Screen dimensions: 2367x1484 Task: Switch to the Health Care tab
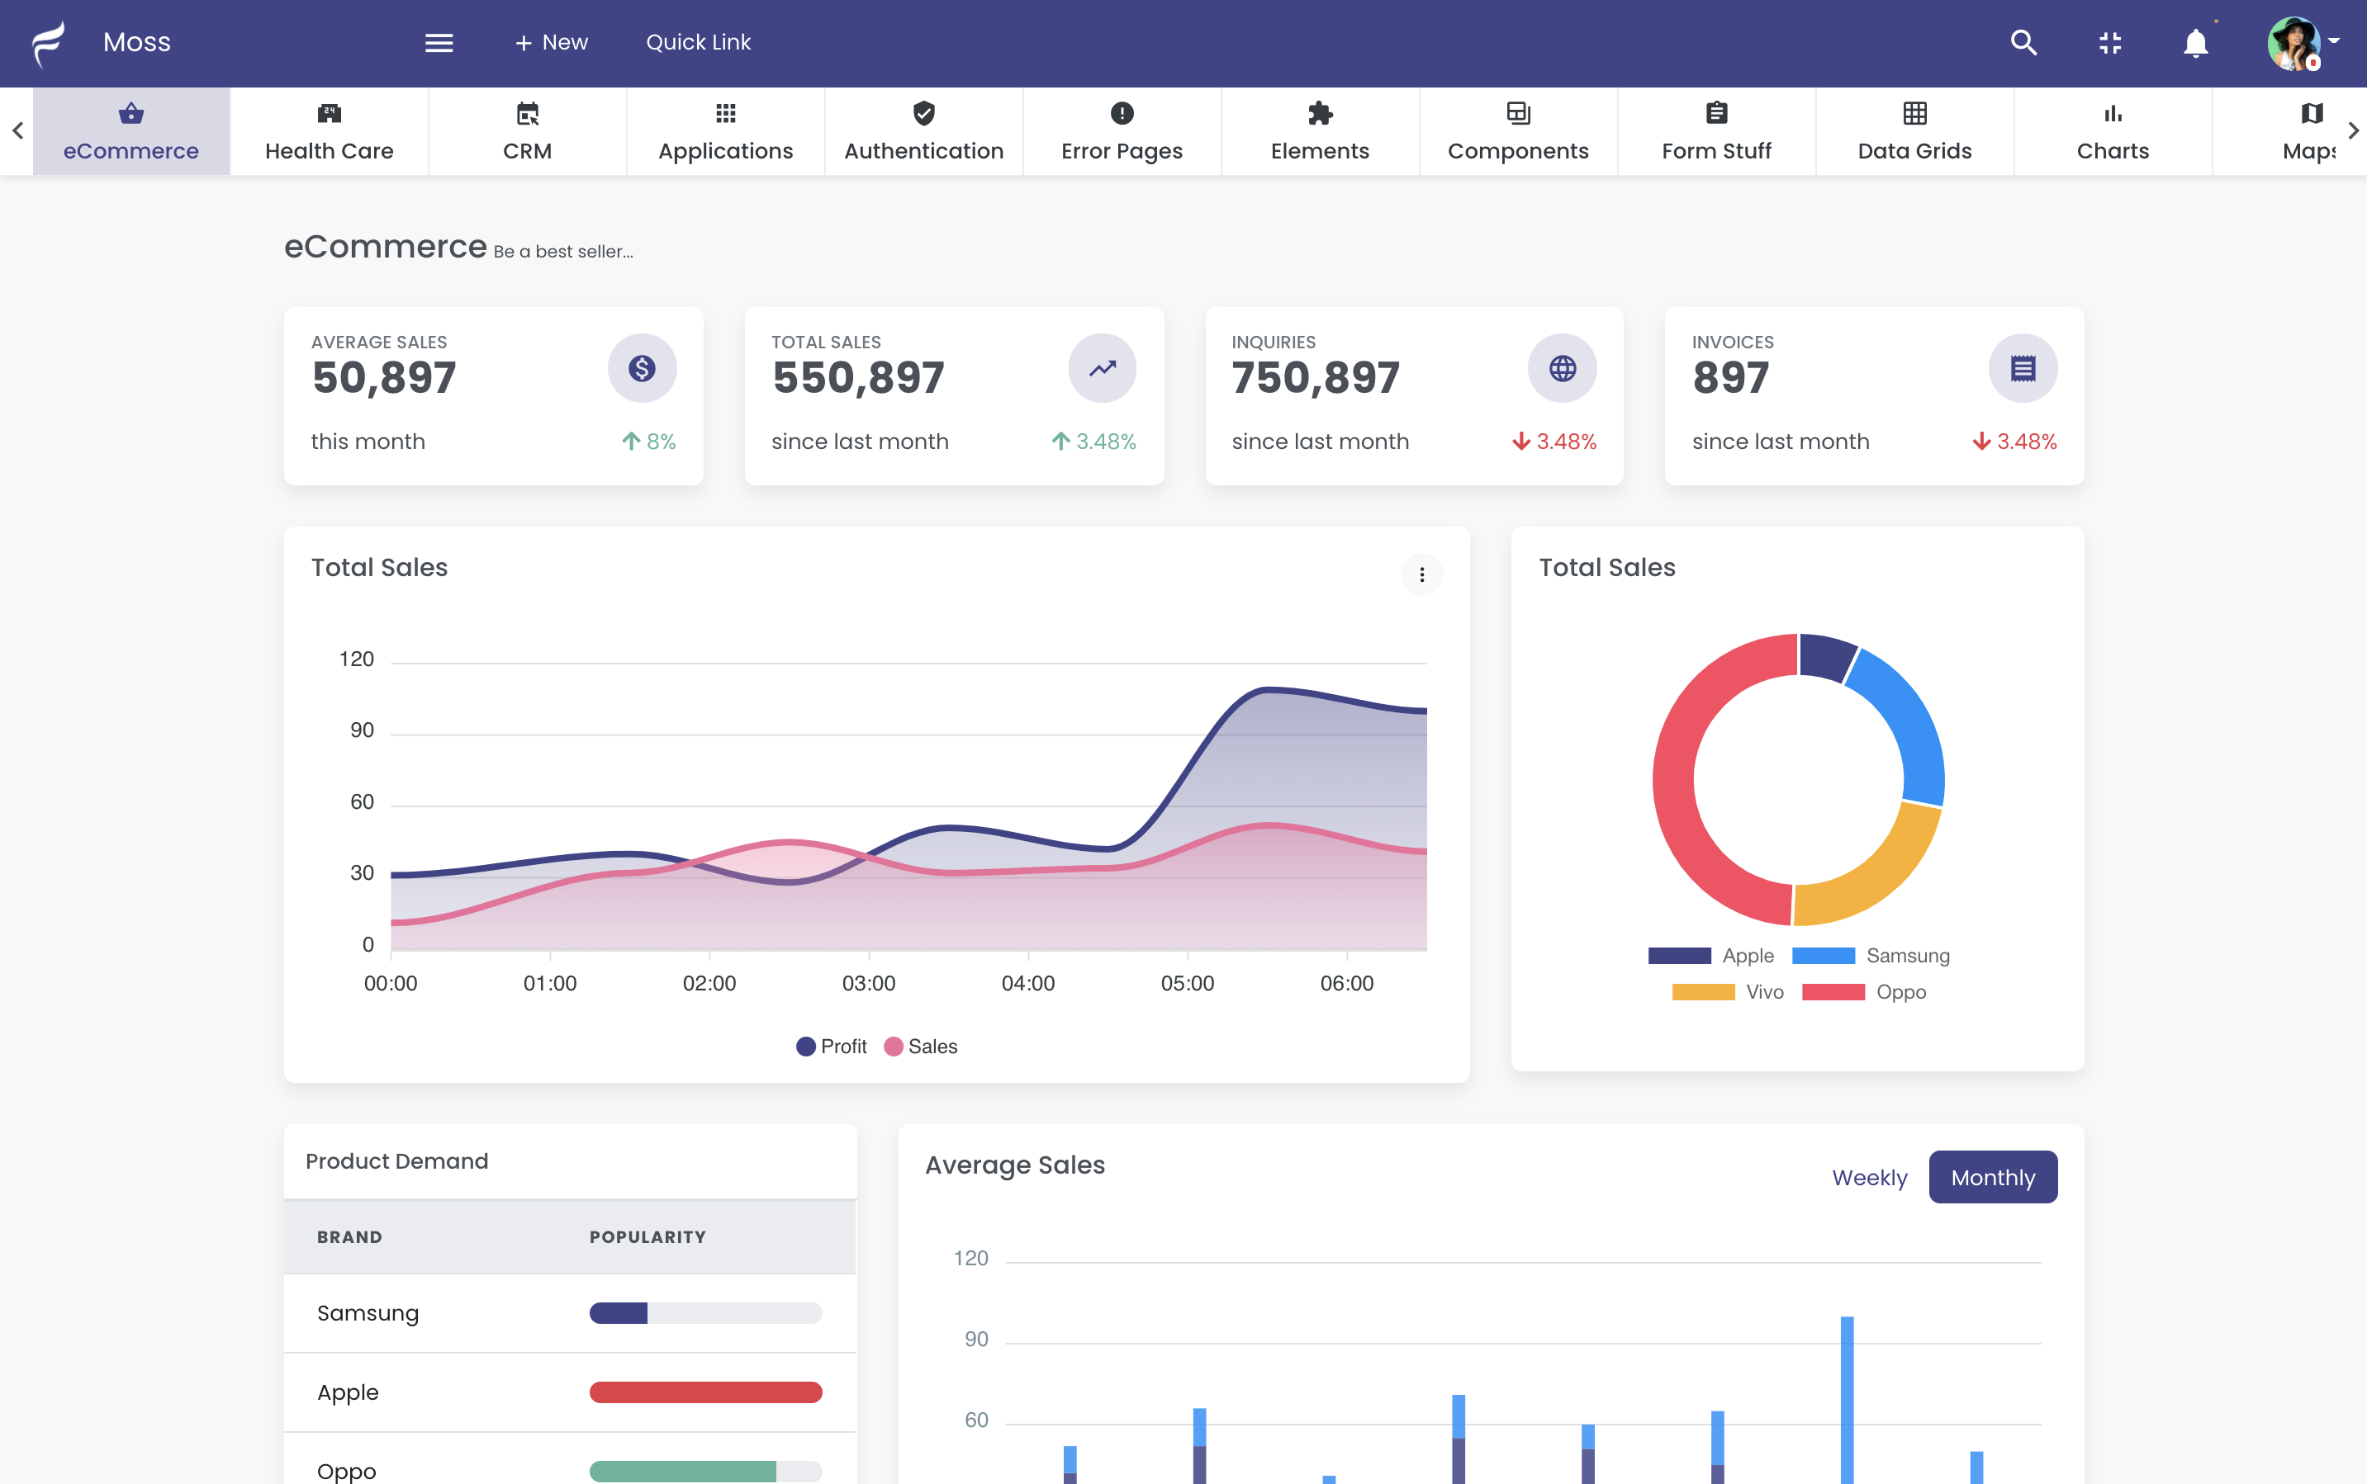329,131
